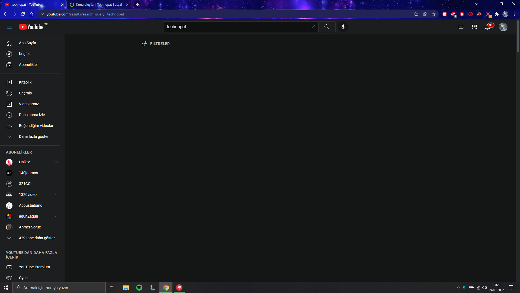The width and height of the screenshot is (520, 293).
Task: Click the magnifier search button
Action: click(327, 27)
